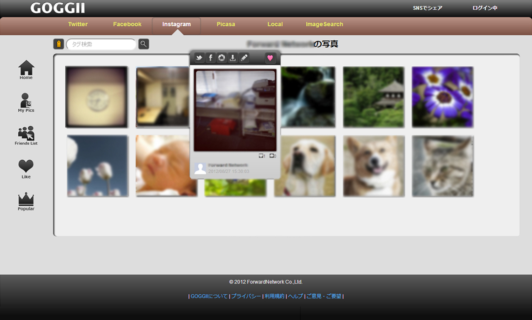Click the Picasa icon in popup toolbar
Viewport: 532px width, 320px height.
[x=222, y=58]
